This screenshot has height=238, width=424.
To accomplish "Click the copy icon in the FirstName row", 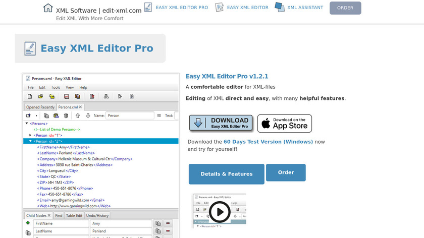I will (158, 223).
